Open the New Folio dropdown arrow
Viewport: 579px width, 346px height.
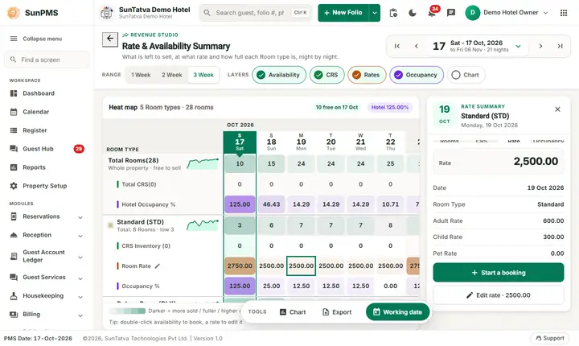click(375, 13)
